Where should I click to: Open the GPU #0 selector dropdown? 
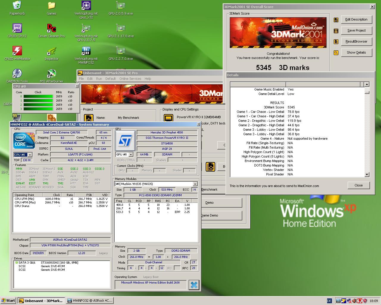(x=131, y=155)
